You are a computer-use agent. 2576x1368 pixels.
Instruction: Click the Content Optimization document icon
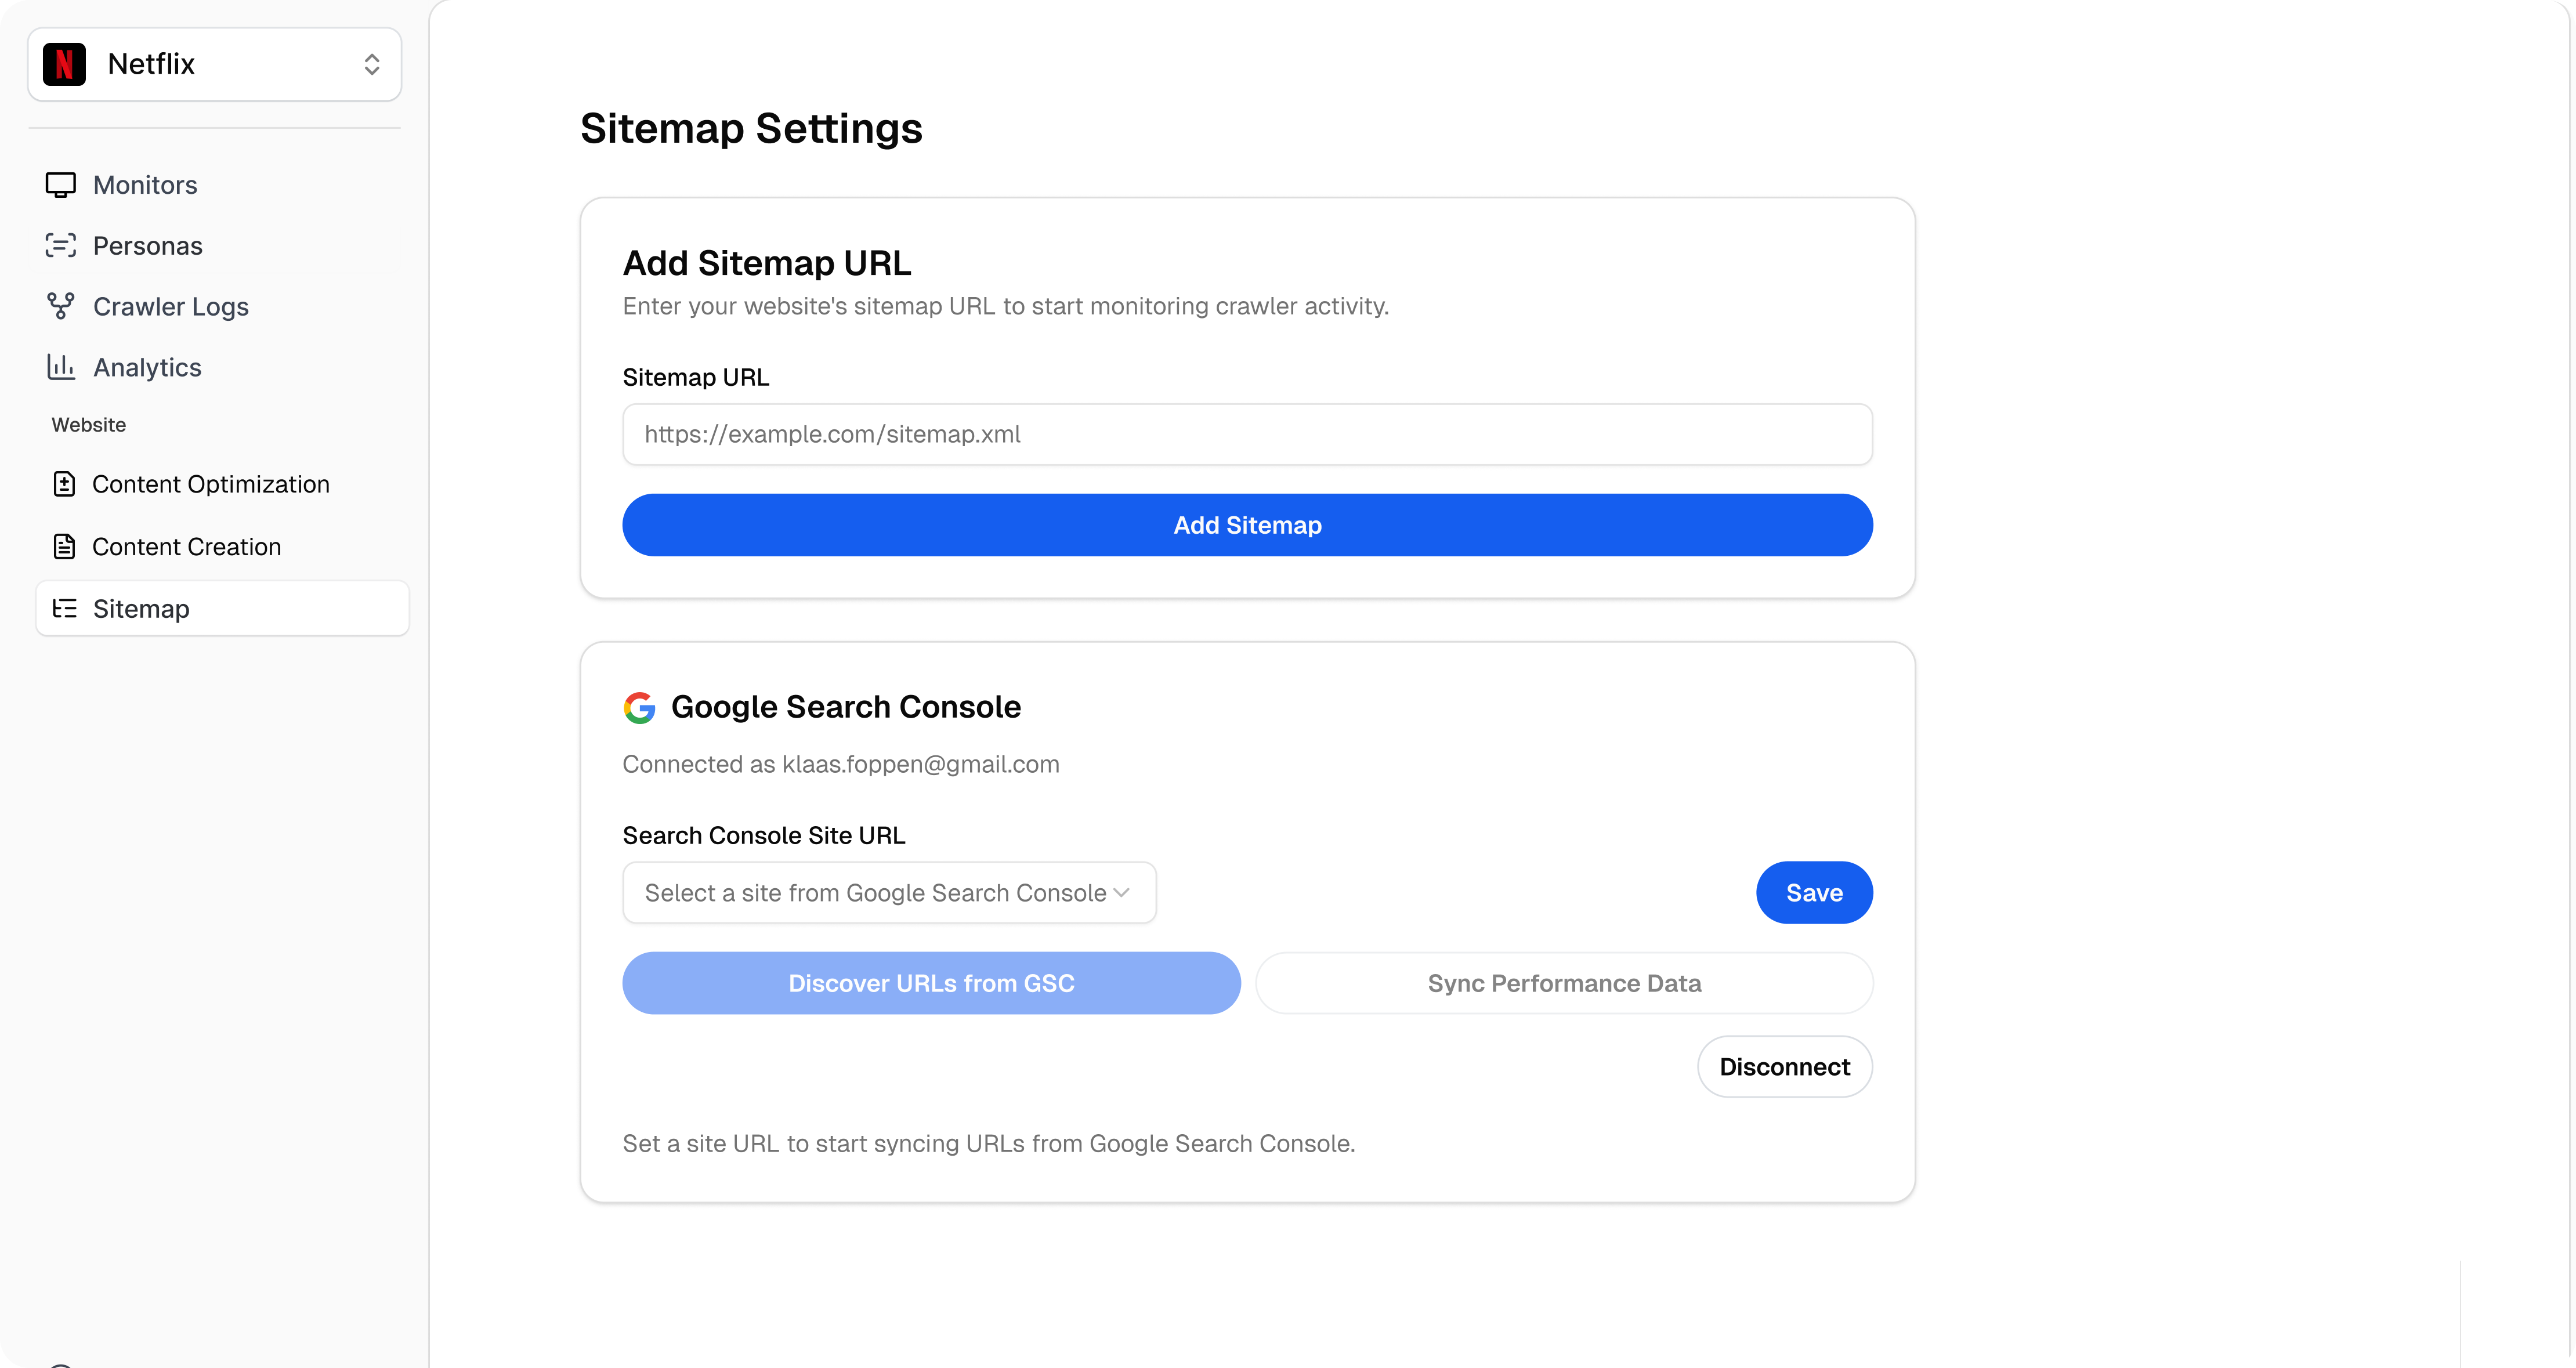click(64, 484)
